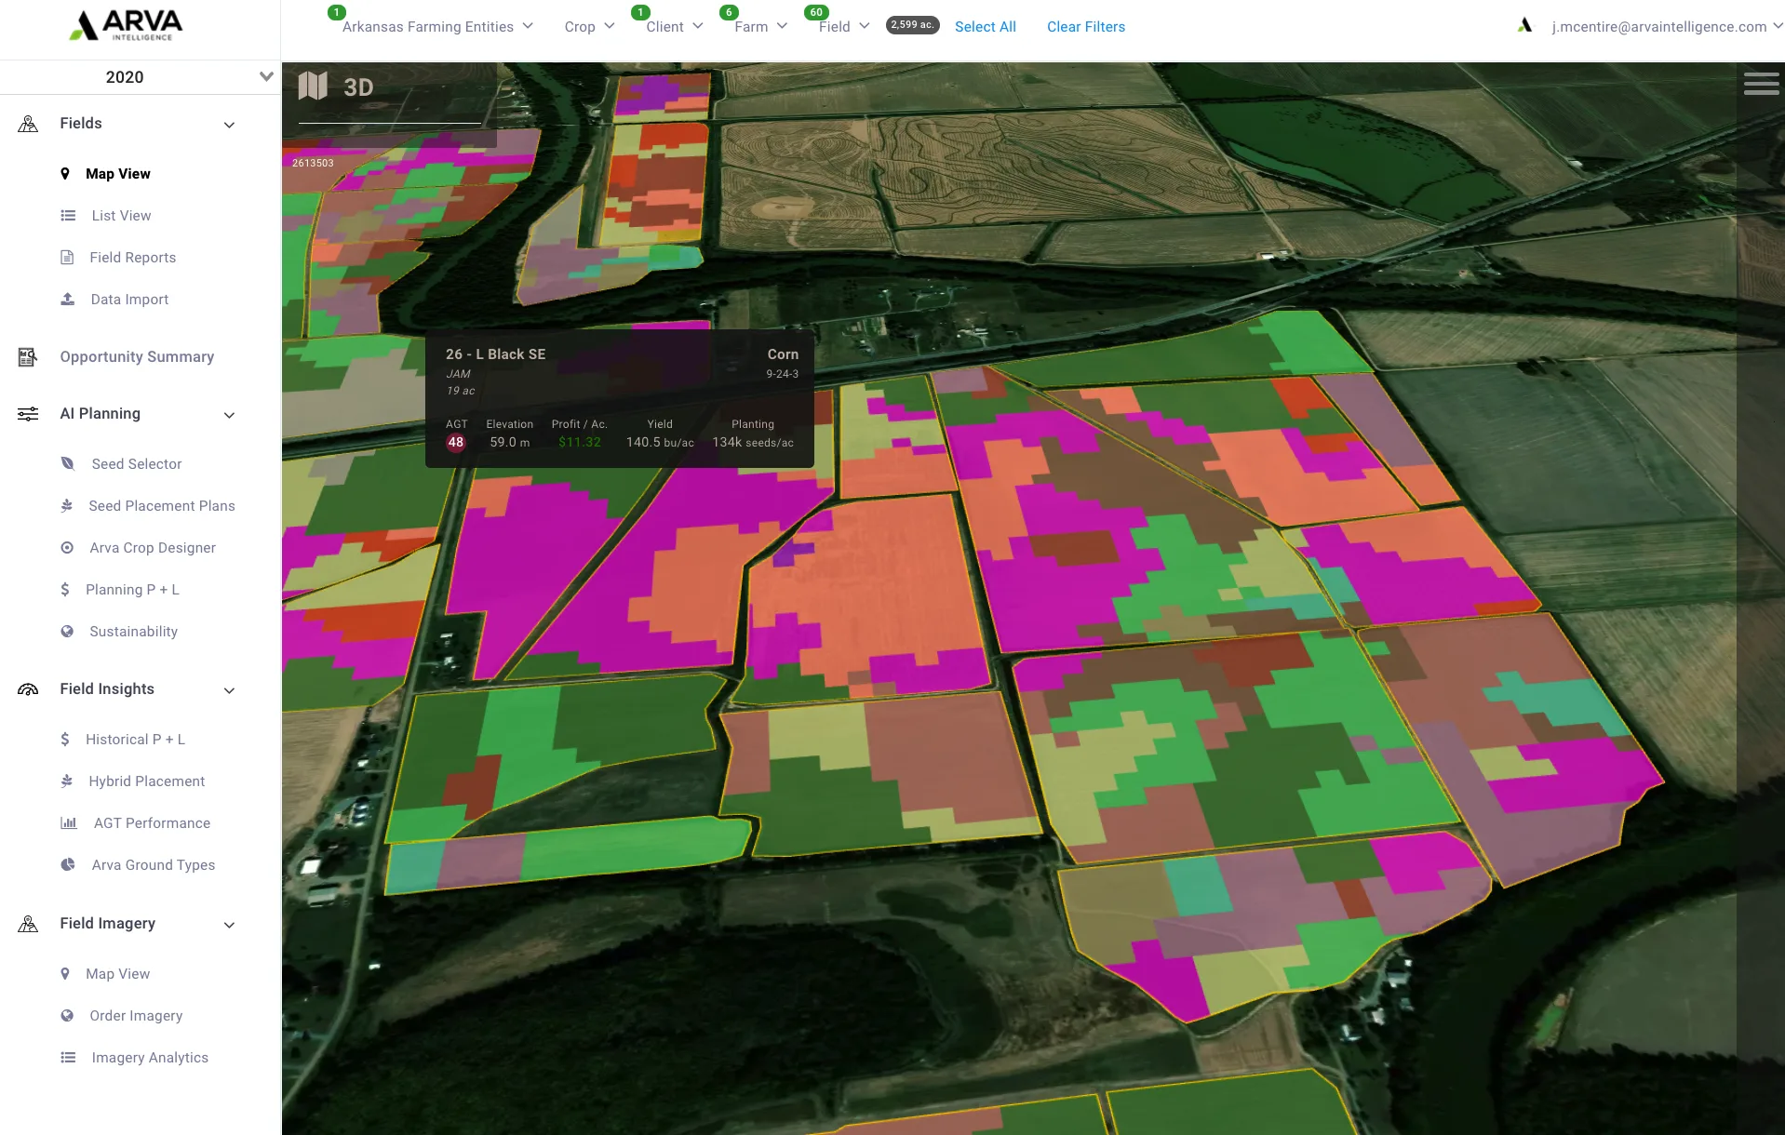Image resolution: width=1785 pixels, height=1135 pixels.
Task: Open Historical P + L
Action: tap(135, 740)
